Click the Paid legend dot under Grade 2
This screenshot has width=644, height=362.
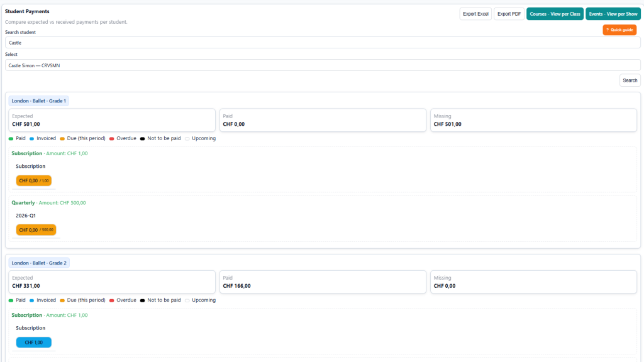pyautogui.click(x=11, y=300)
